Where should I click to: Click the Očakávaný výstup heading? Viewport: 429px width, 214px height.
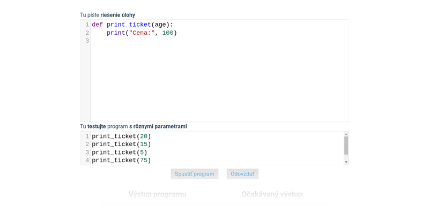point(272,194)
